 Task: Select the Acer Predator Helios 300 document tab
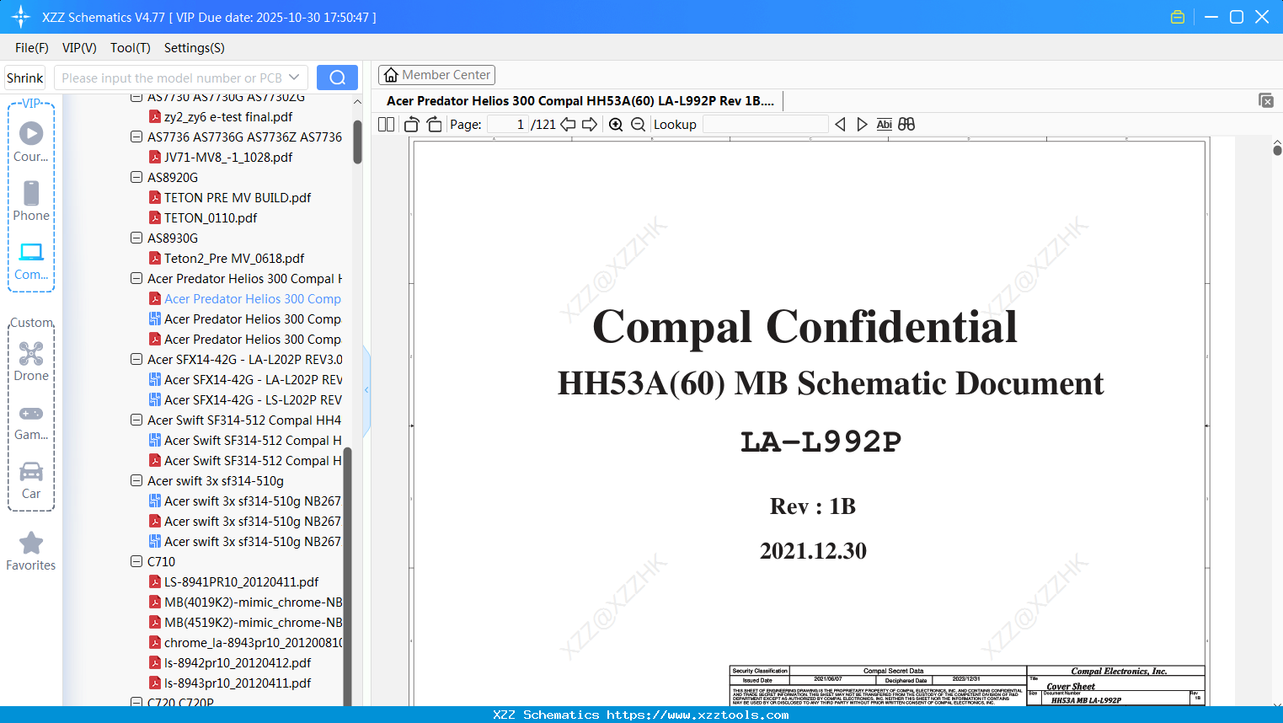[x=580, y=100]
